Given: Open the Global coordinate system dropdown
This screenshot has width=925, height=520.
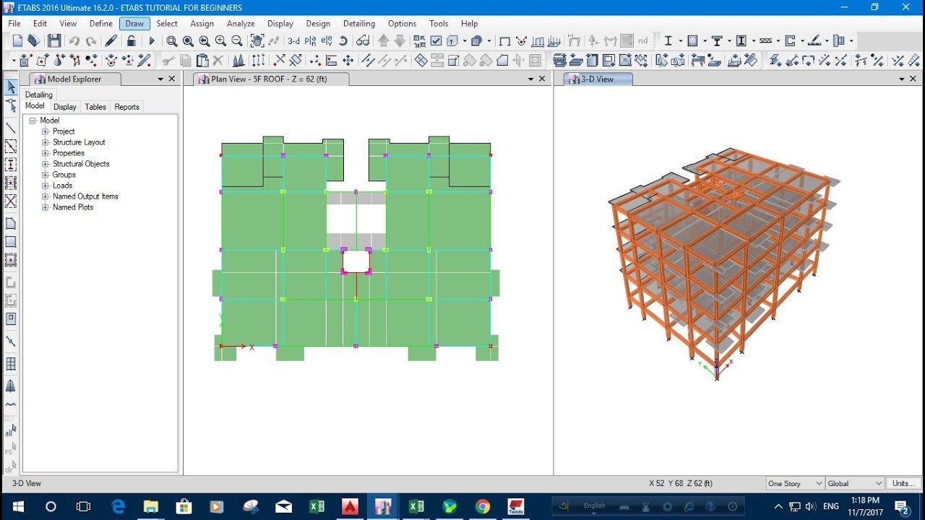Looking at the screenshot, I should click(x=854, y=483).
